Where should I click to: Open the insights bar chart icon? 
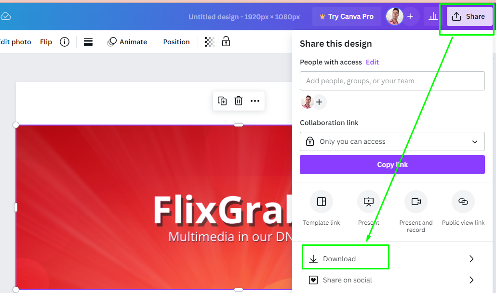(433, 16)
